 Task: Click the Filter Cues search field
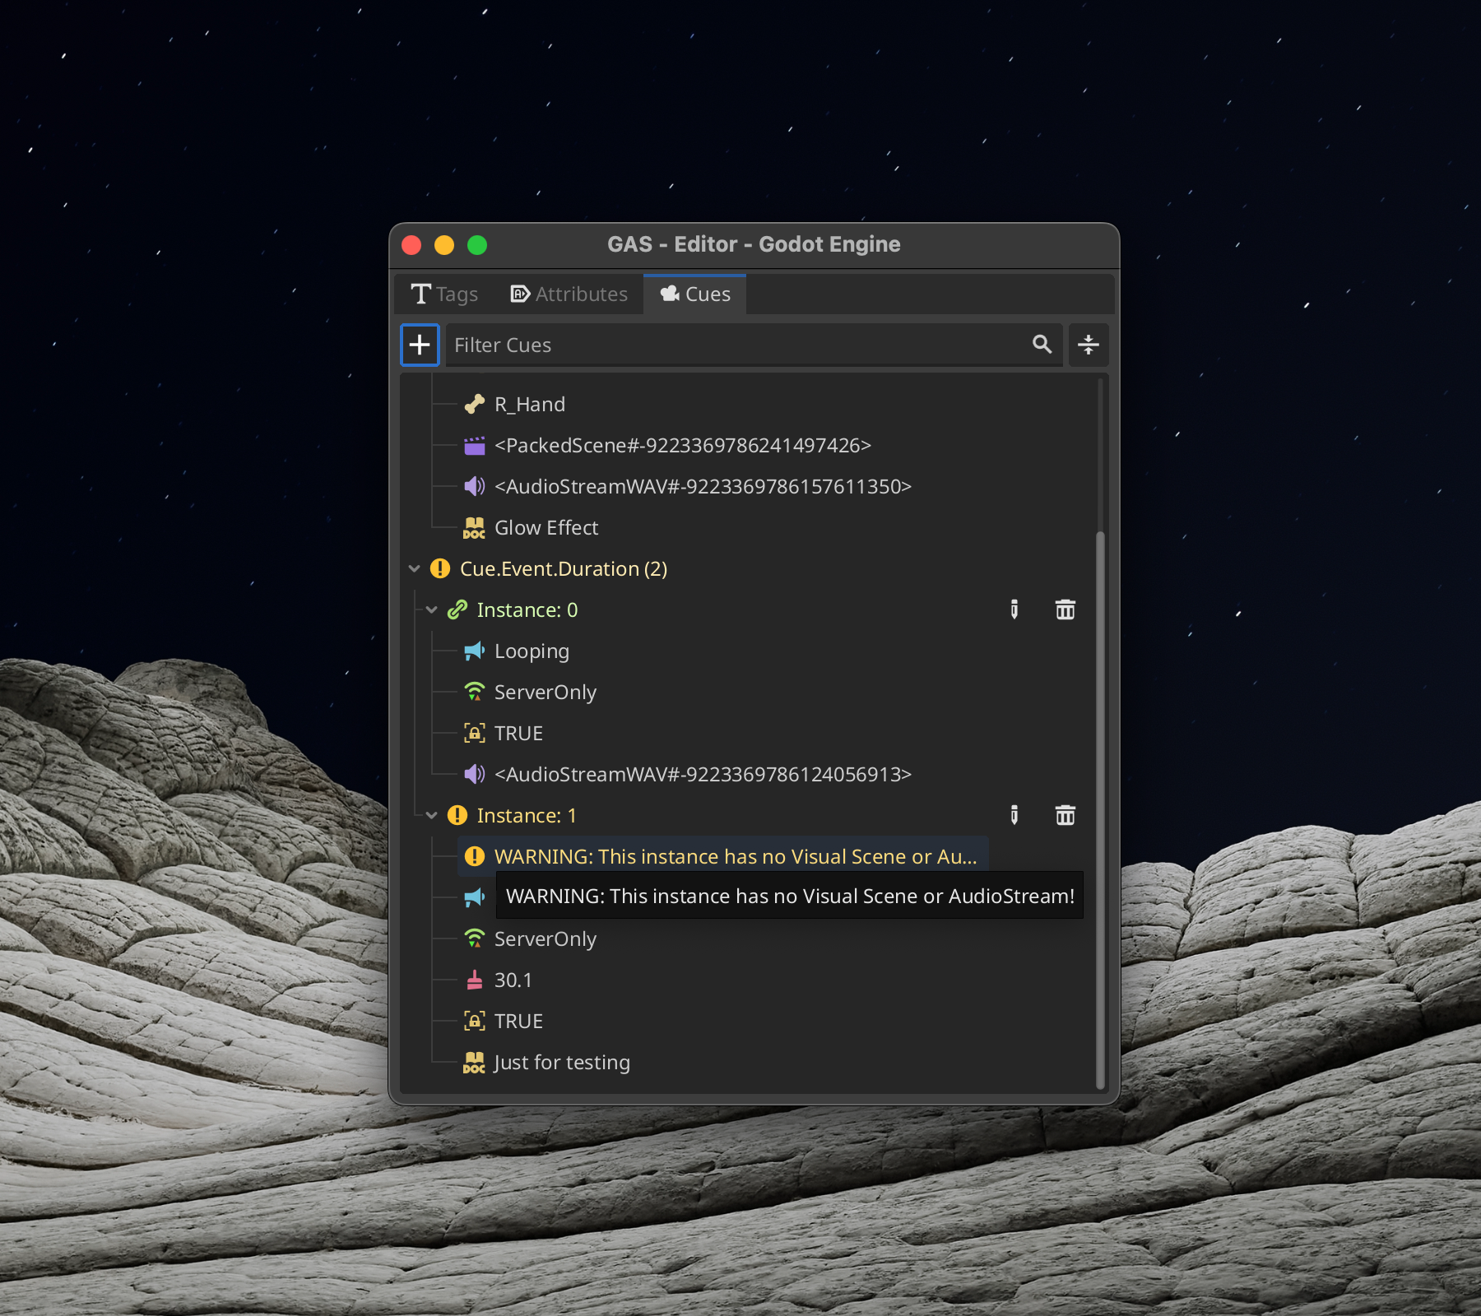pyautogui.click(x=753, y=345)
